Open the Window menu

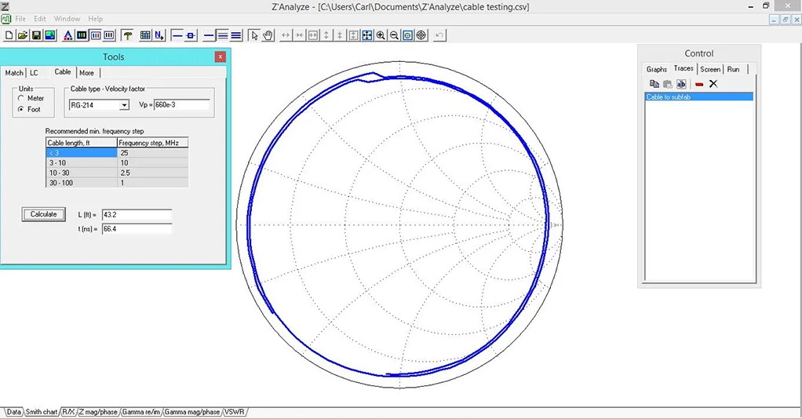point(67,19)
